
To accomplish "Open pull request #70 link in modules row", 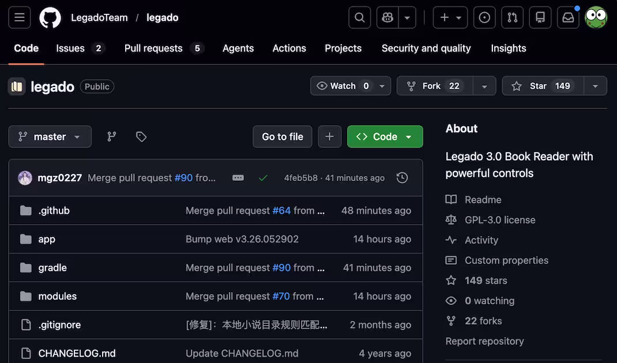I will point(281,296).
